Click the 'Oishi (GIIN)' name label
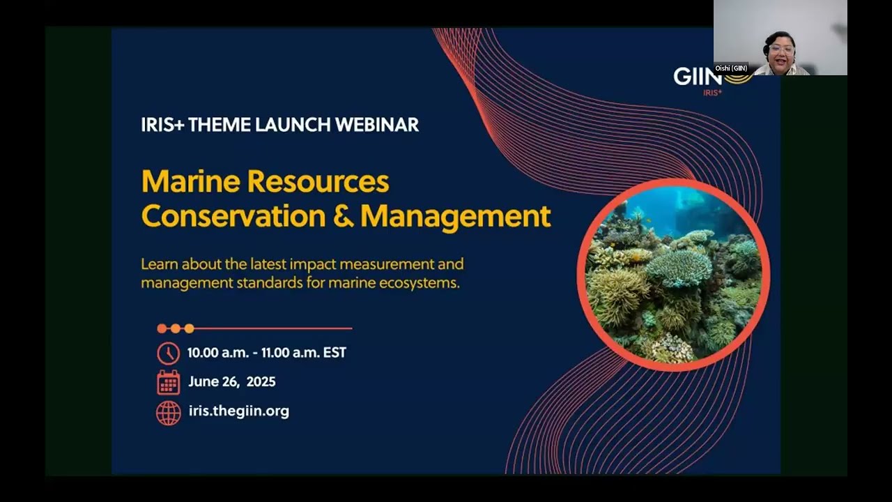The width and height of the screenshot is (892, 502). (x=731, y=68)
